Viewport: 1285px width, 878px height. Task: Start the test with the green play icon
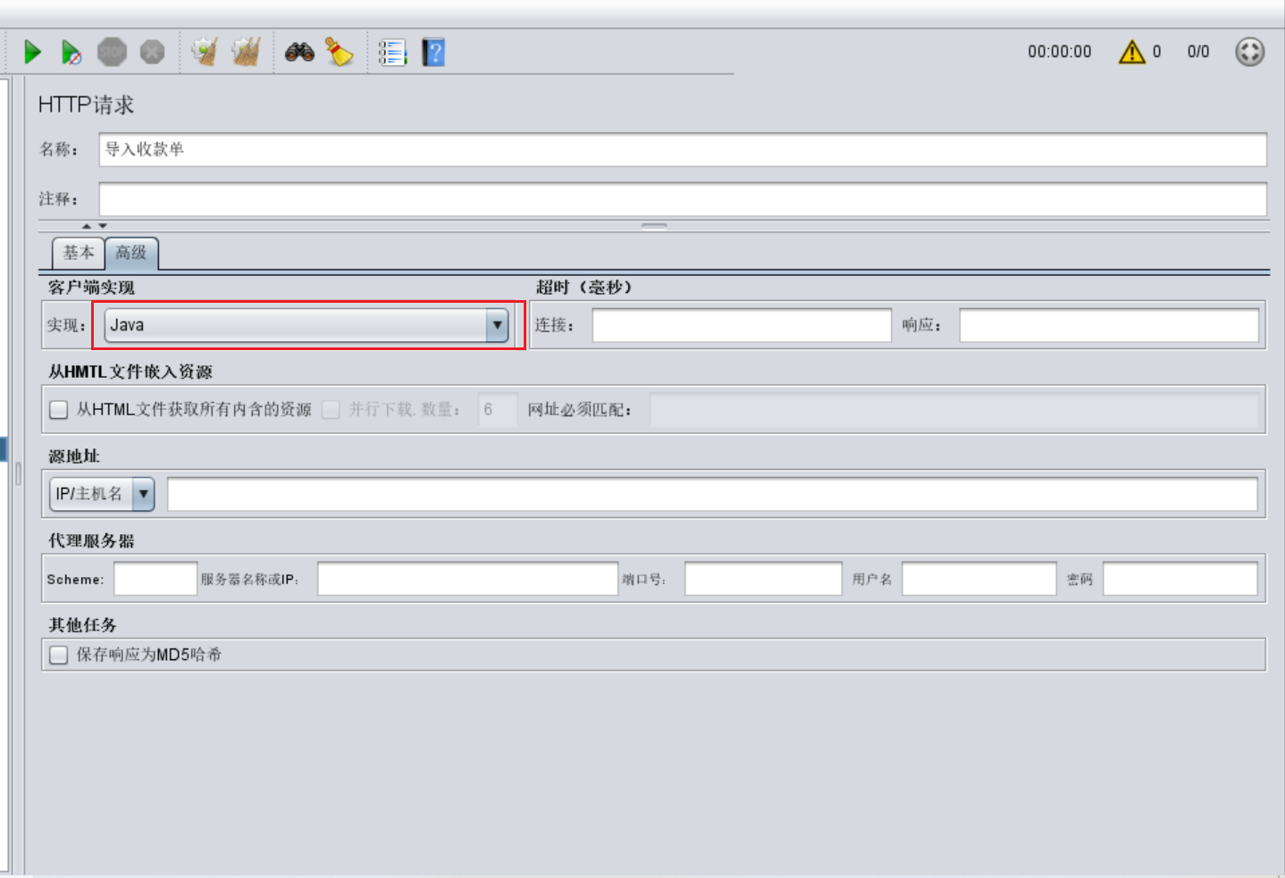coord(33,52)
